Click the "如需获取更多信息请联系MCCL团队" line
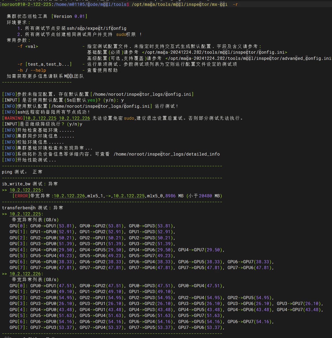 (x=45, y=76)
